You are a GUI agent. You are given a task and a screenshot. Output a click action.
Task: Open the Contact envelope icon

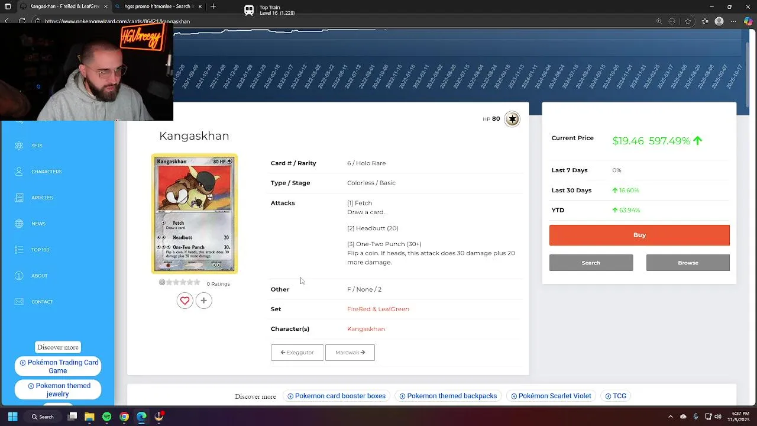pos(19,302)
